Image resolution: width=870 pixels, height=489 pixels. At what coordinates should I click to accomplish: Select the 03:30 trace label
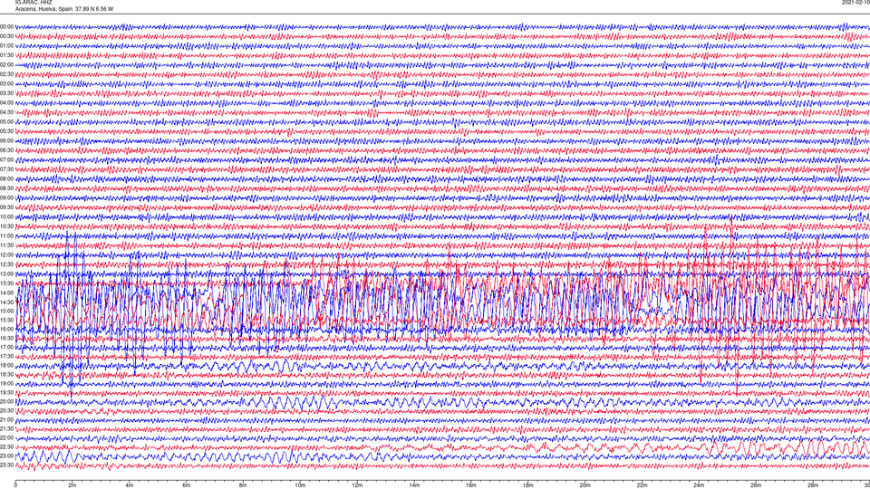click(x=6, y=93)
